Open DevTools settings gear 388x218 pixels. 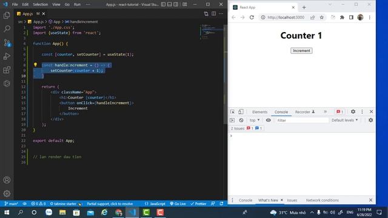click(x=353, y=111)
